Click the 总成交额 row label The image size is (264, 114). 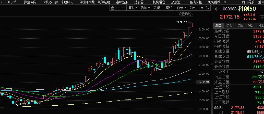[x=222, y=56]
